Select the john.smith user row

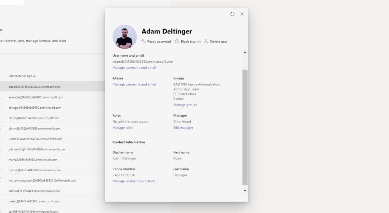click(x=36, y=149)
